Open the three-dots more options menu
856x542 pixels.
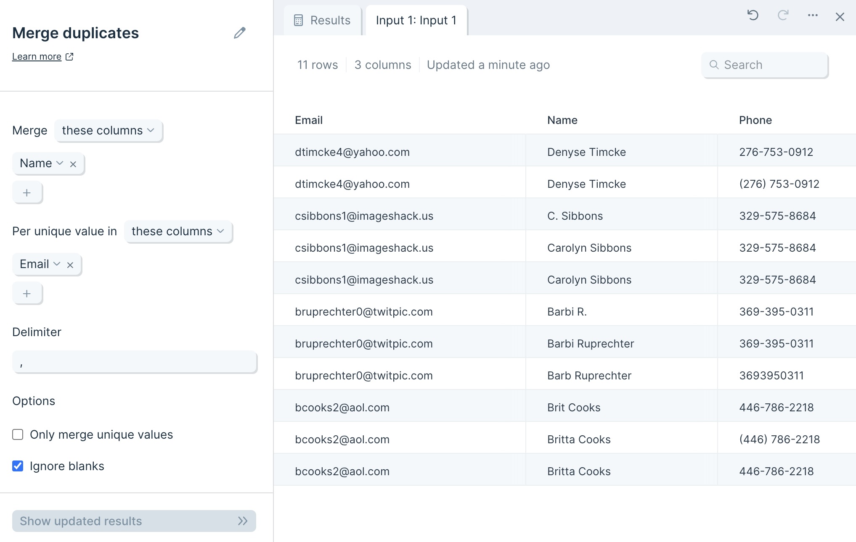tap(813, 16)
